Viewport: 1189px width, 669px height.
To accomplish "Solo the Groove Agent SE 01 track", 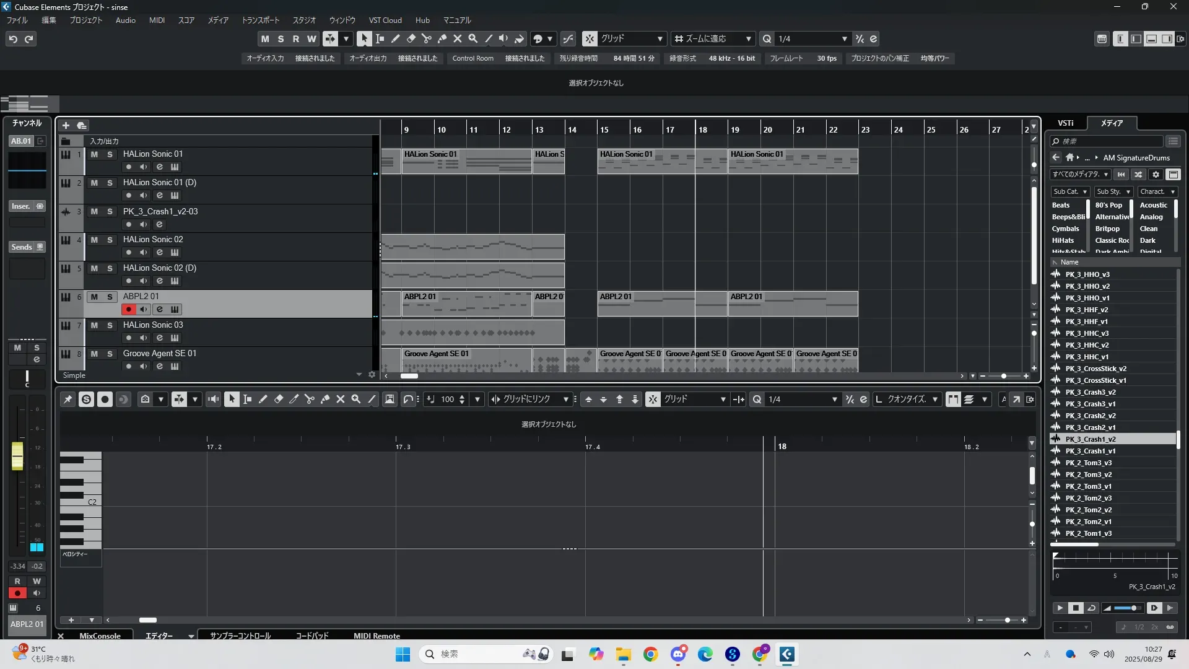I will tap(110, 354).
